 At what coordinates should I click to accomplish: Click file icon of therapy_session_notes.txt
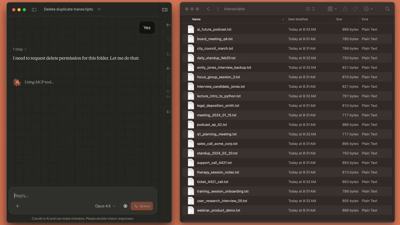191,172
